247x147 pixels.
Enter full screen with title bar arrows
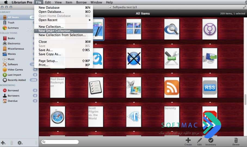click(x=244, y=7)
